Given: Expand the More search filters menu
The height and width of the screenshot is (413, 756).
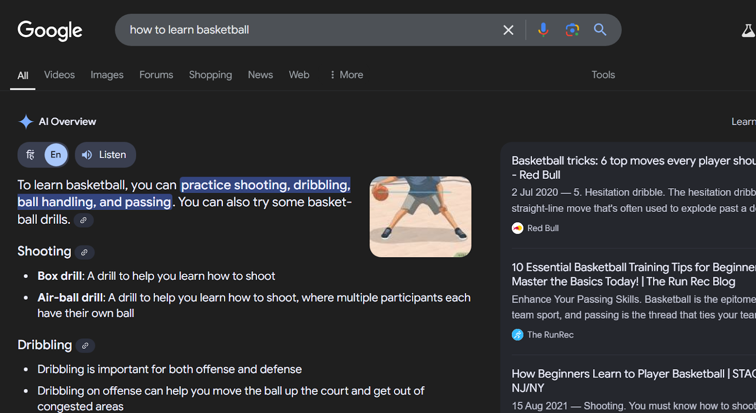Looking at the screenshot, I should pyautogui.click(x=346, y=75).
